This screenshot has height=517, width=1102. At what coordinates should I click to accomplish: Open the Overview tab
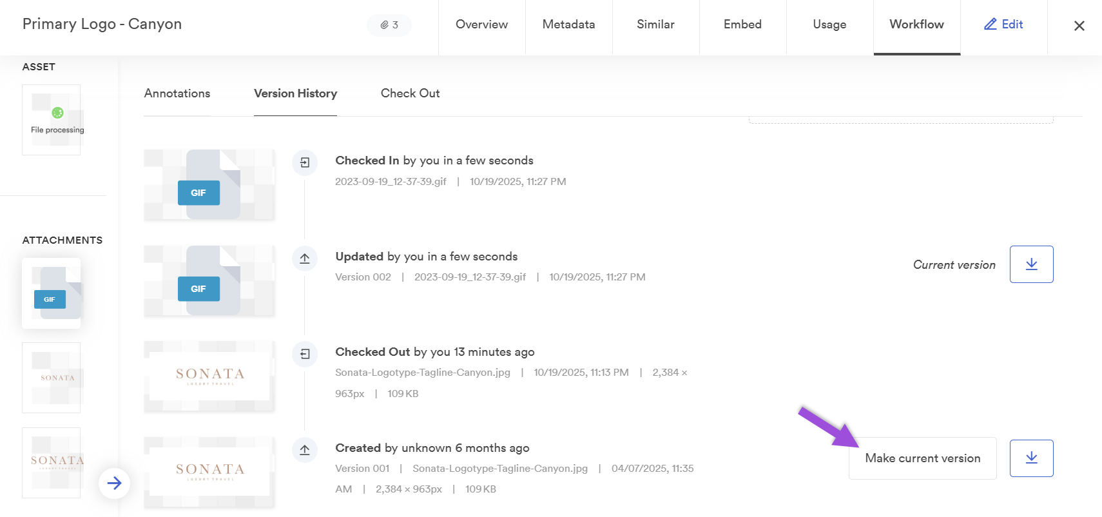481,24
